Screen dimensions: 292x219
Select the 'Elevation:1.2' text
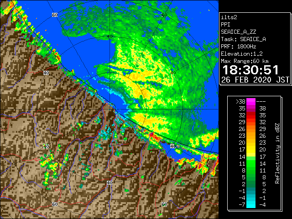(x=242, y=54)
